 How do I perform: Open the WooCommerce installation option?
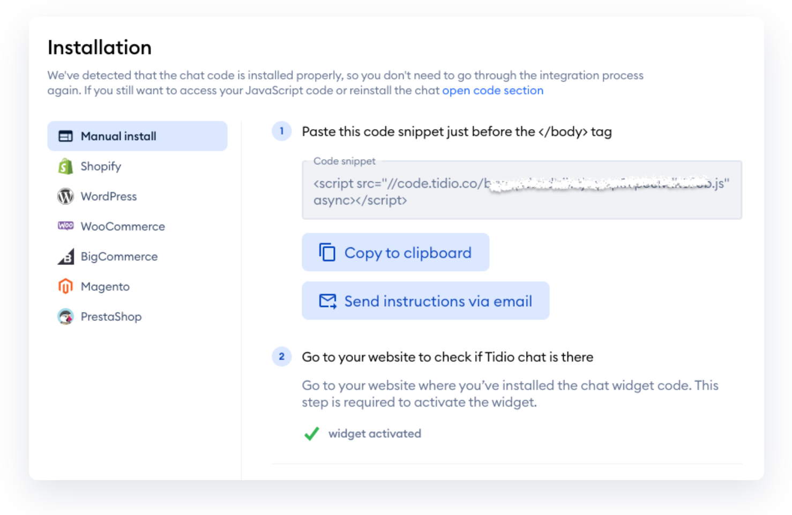pyautogui.click(x=123, y=226)
